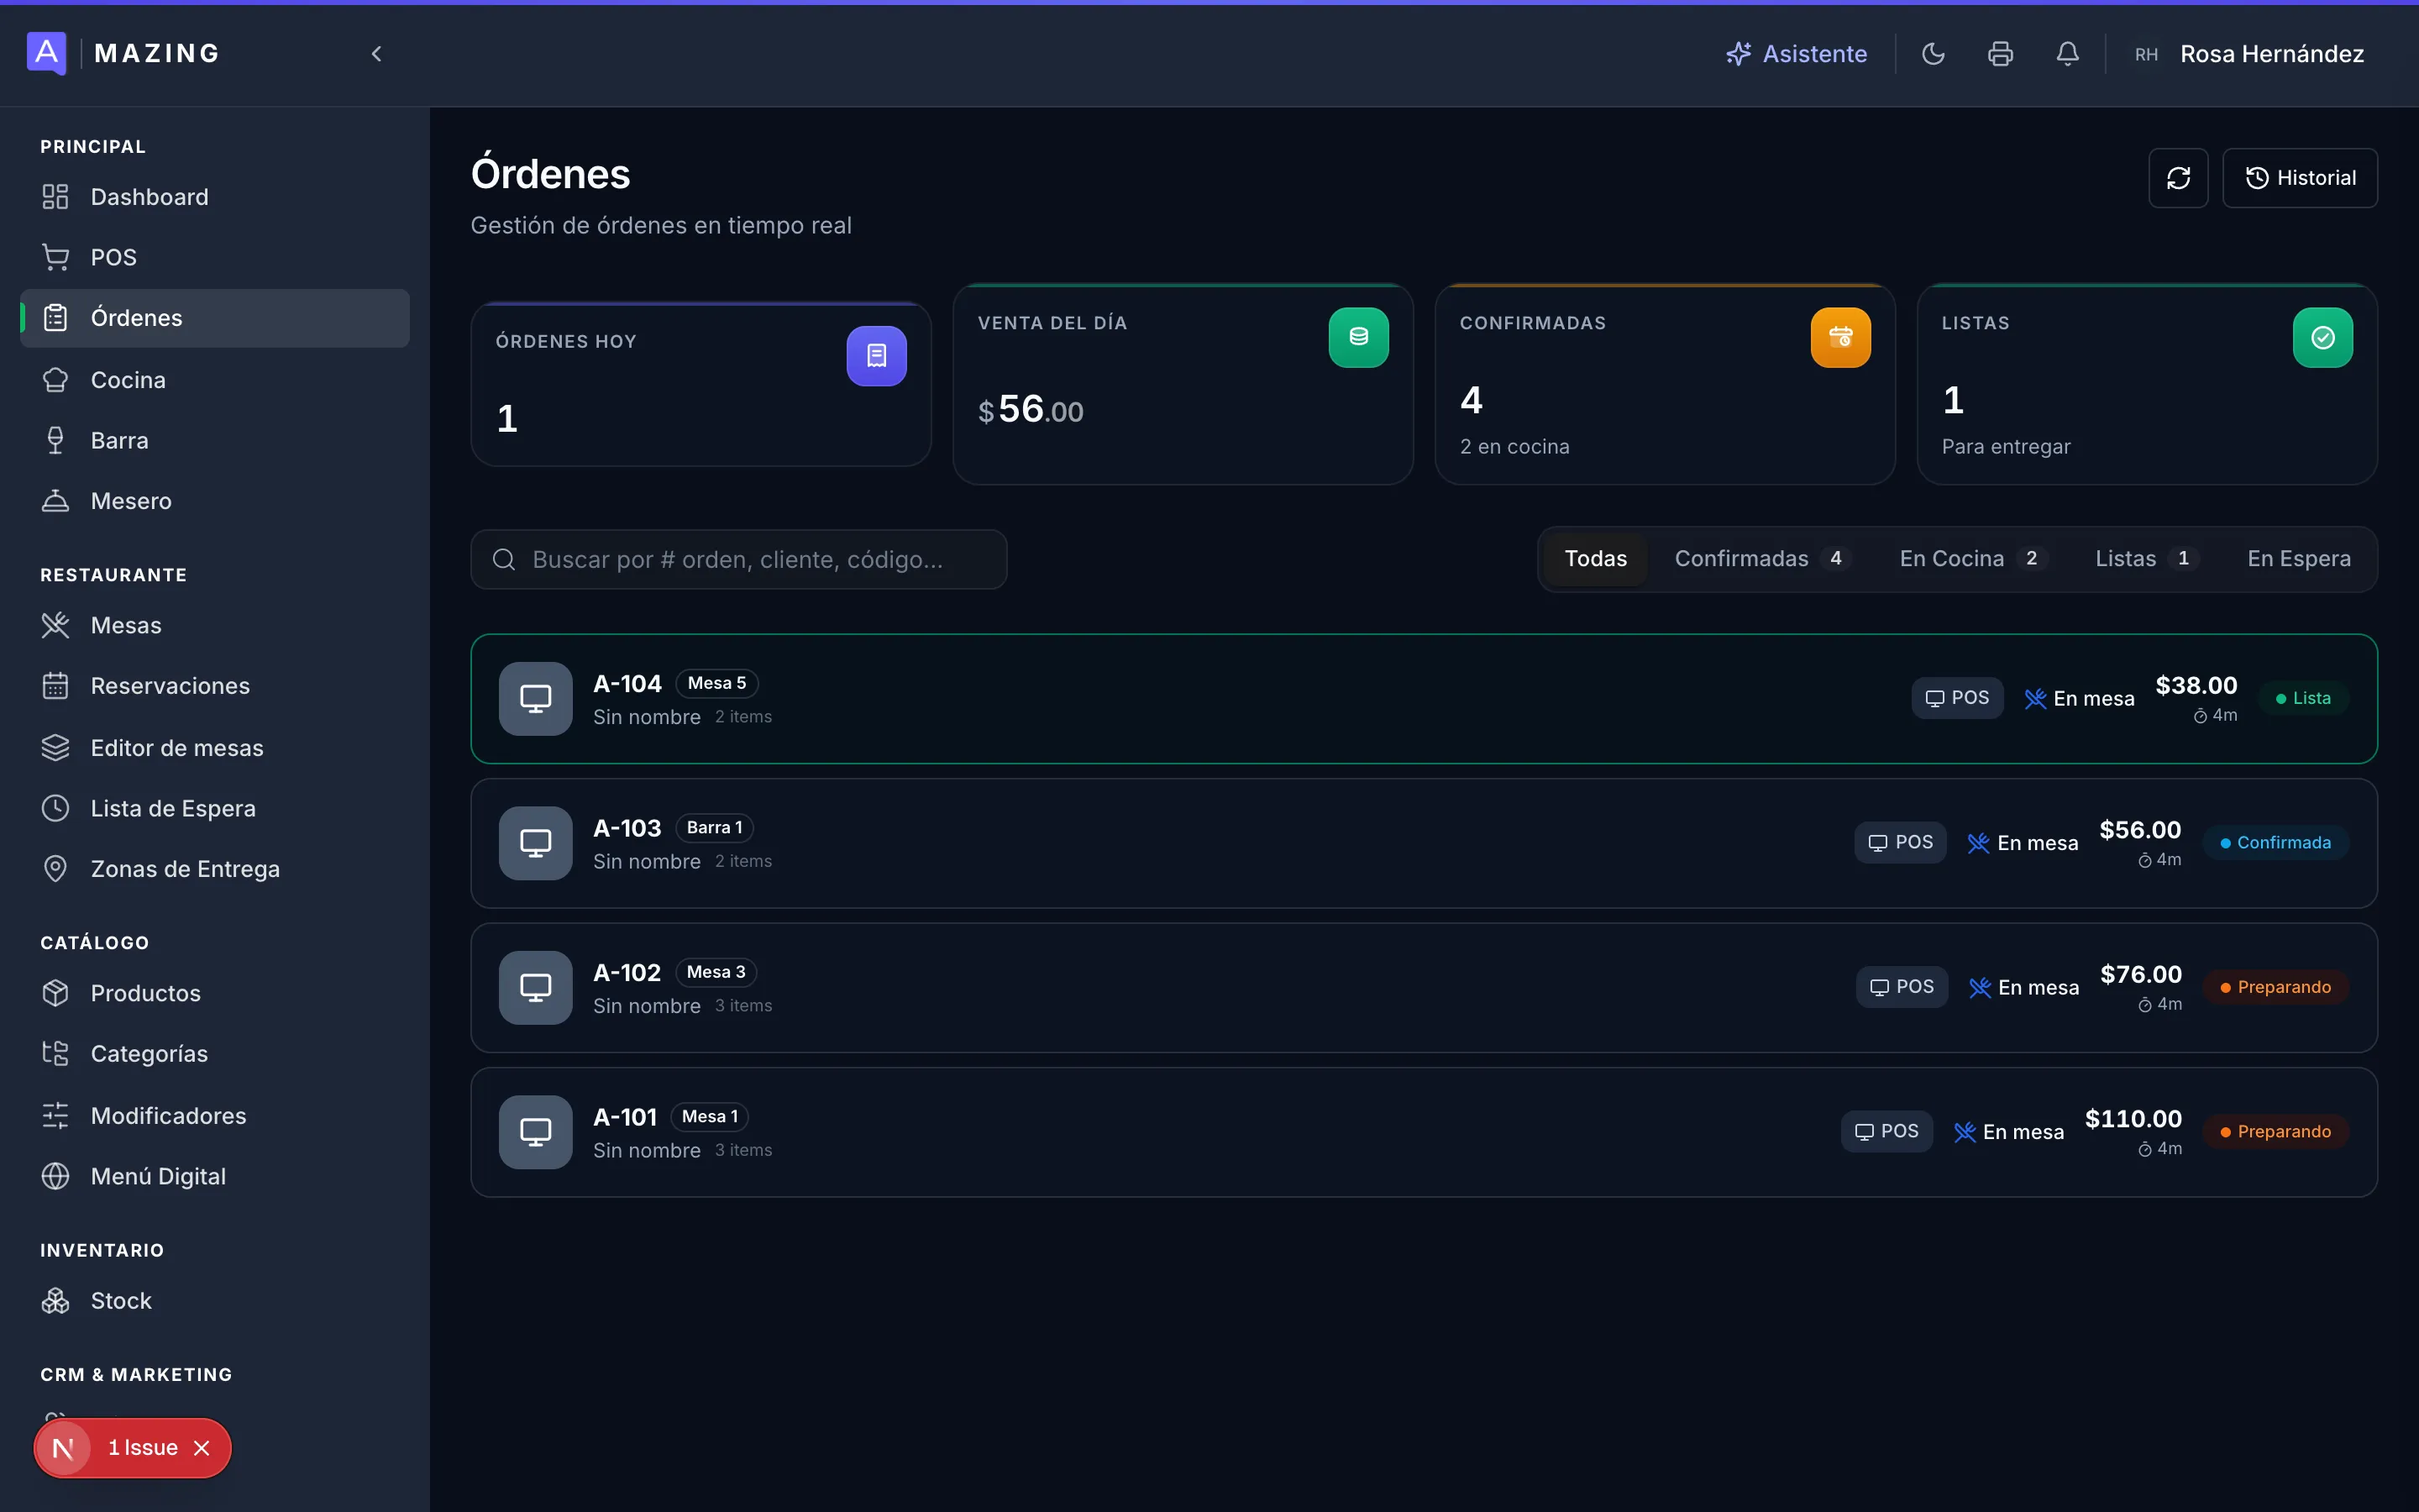Click the Amazing logo icon

click(x=46, y=53)
